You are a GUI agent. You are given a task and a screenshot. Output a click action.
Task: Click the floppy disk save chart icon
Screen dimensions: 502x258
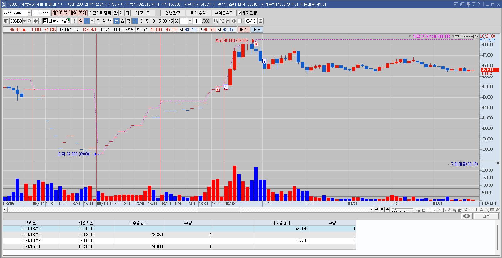tap(228, 21)
